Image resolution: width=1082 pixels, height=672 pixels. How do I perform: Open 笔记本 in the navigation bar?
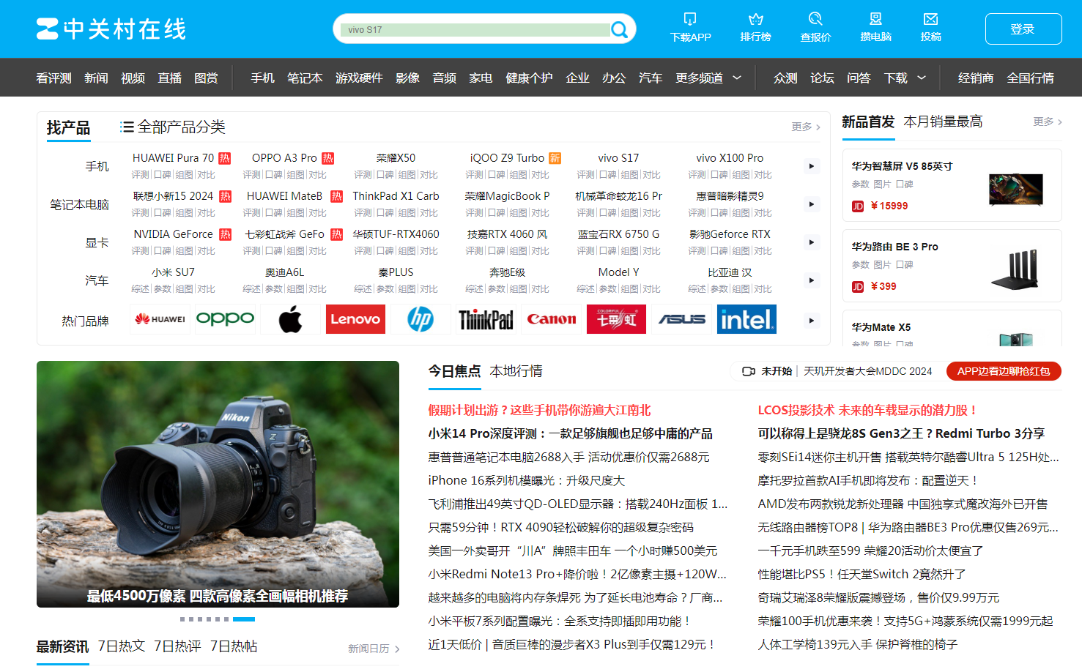tap(305, 78)
